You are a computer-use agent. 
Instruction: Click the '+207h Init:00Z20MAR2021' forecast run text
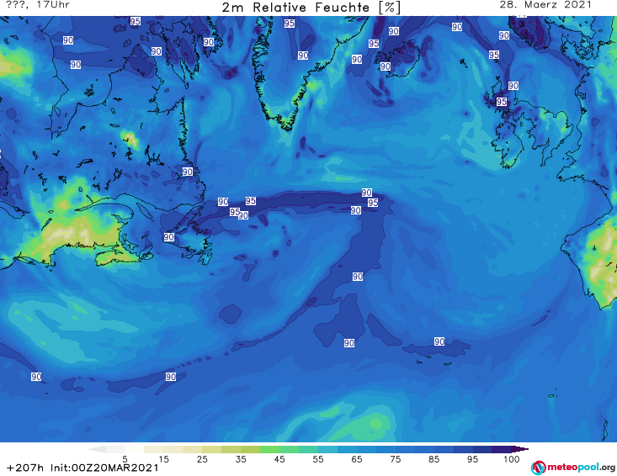[x=82, y=468]
